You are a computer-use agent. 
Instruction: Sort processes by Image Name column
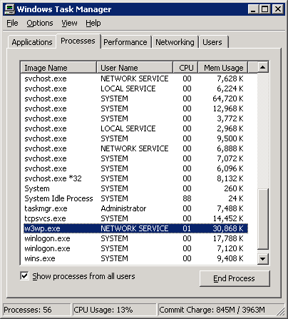[58, 68]
